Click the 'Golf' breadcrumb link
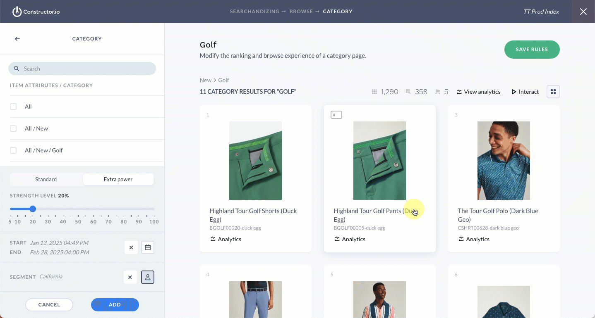Image resolution: width=595 pixels, height=318 pixels. tap(223, 80)
